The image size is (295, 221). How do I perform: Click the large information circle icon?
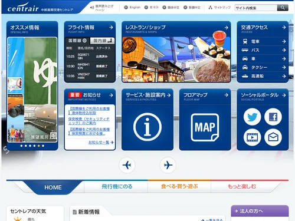click(x=147, y=127)
